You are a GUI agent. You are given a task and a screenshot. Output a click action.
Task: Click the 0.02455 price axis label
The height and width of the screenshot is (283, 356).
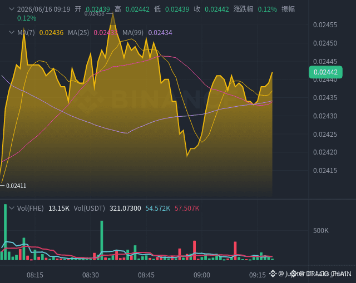(325, 25)
